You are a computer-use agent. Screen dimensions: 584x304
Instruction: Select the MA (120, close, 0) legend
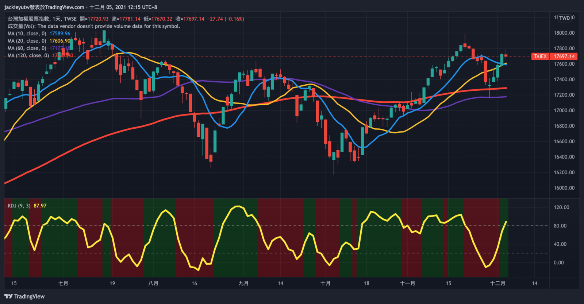point(28,55)
